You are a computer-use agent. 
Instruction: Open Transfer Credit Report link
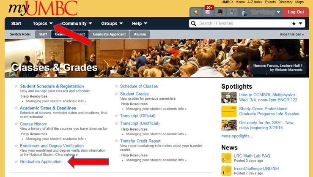click(140, 141)
